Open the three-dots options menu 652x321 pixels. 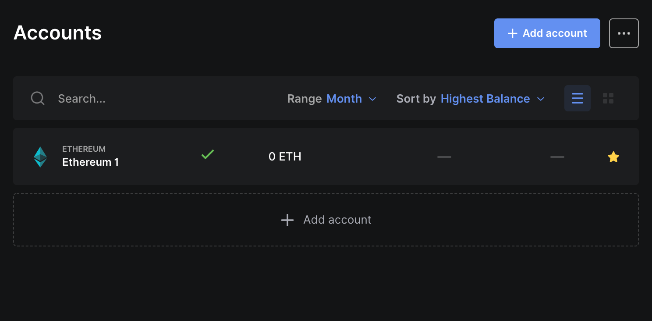624,33
